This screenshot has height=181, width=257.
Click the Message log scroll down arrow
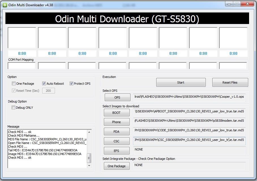(89, 166)
